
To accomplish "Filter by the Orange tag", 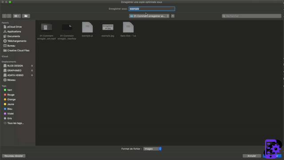I will [12, 99].
